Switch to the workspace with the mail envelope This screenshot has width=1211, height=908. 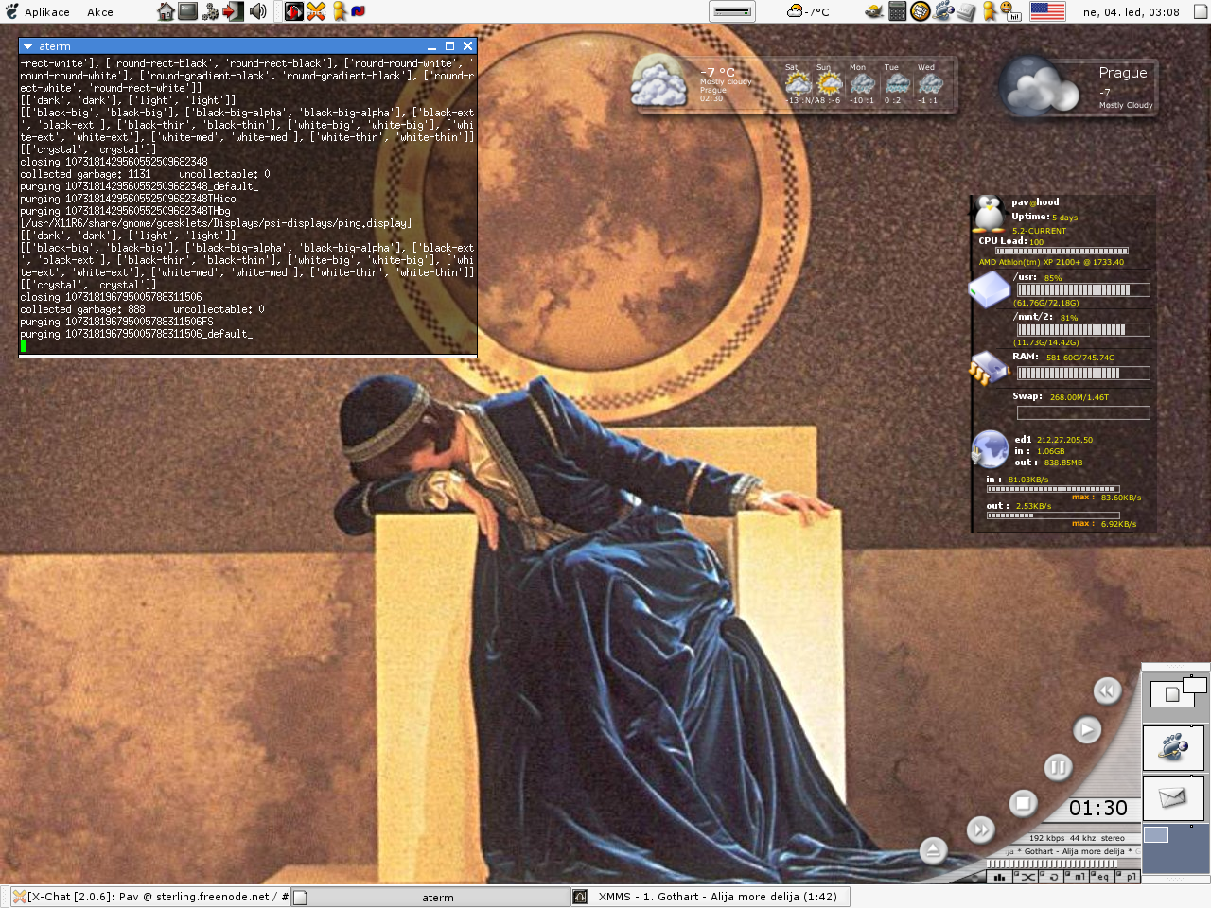[1173, 797]
